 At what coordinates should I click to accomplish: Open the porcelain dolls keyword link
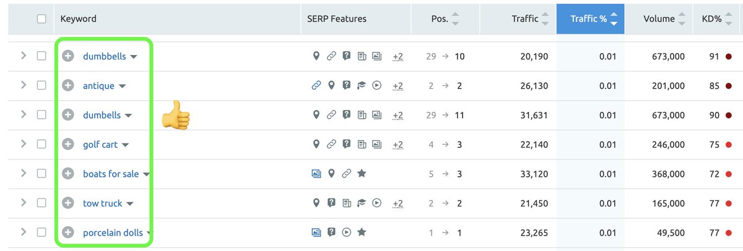(113, 233)
